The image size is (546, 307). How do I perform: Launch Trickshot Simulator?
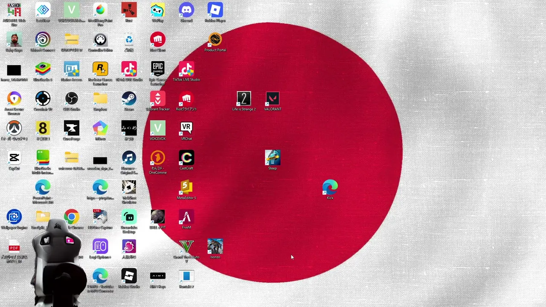(x=129, y=187)
